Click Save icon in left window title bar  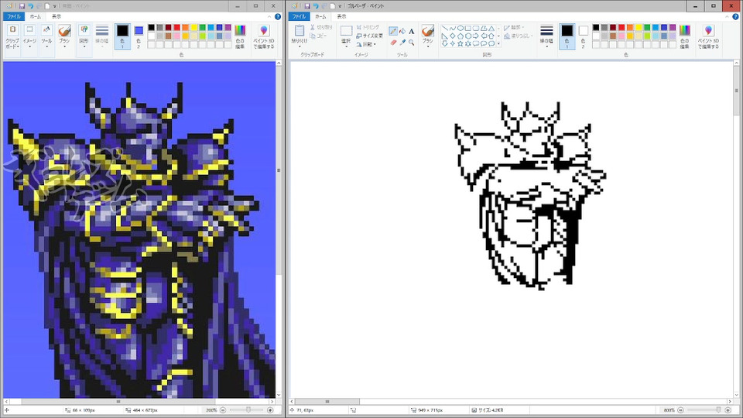tap(22, 5)
